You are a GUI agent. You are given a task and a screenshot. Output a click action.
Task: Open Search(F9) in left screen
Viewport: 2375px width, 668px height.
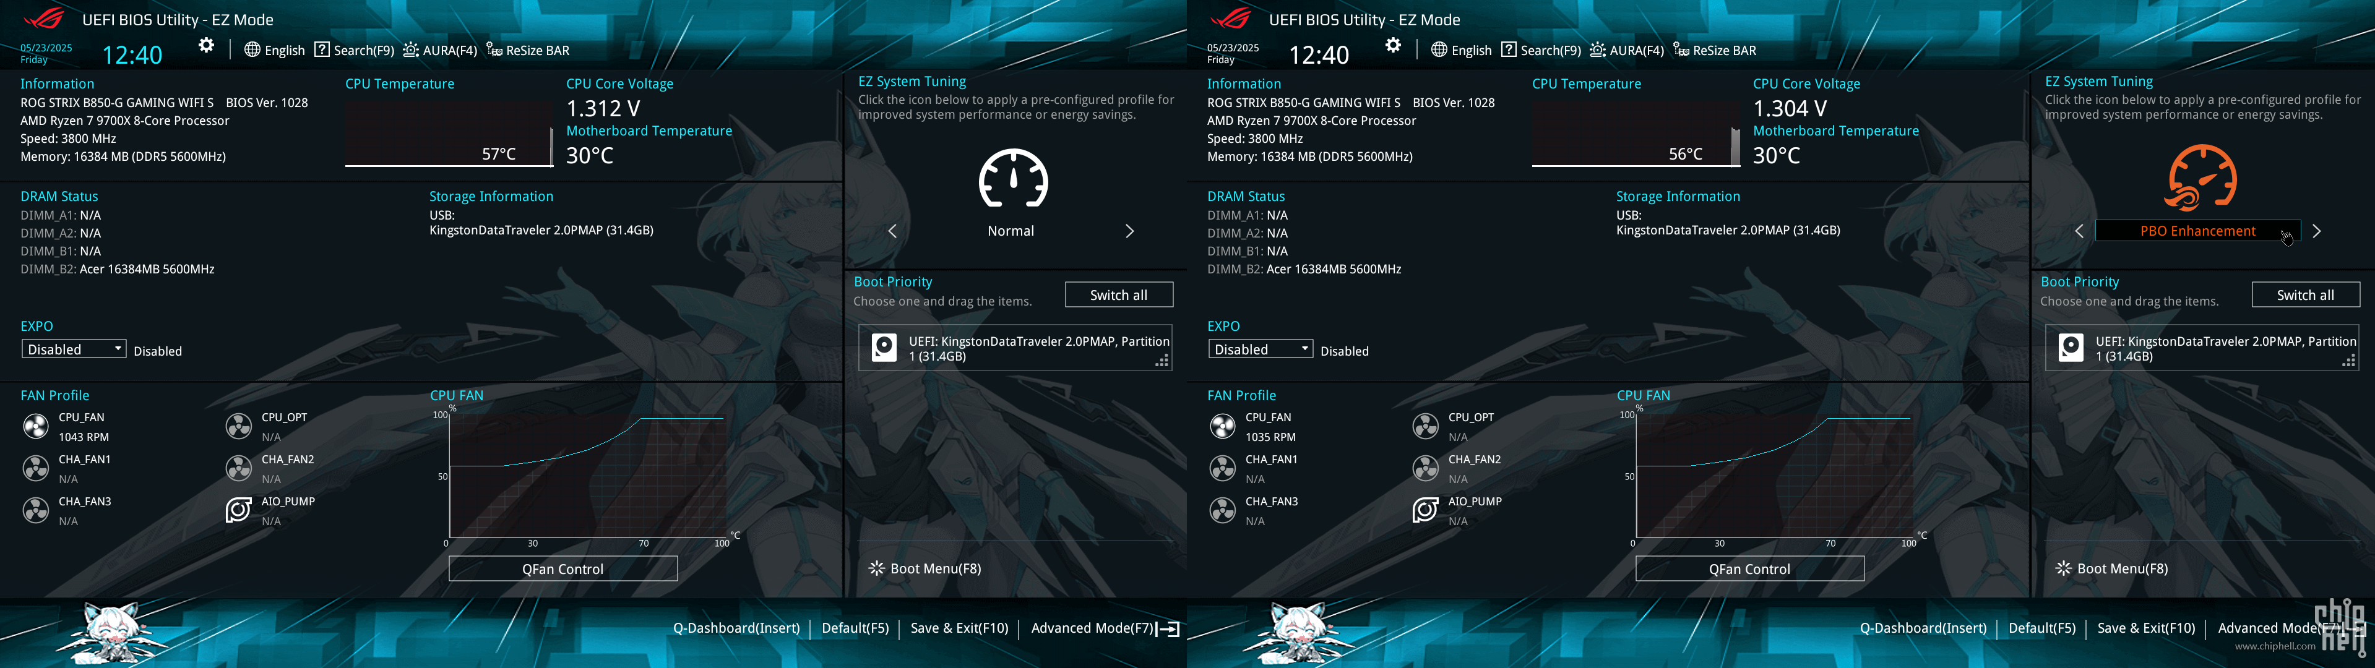354,49
